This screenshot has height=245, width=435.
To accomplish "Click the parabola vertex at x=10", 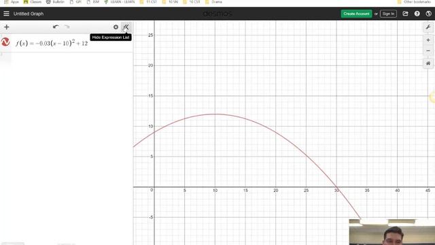I will click(x=215, y=114).
